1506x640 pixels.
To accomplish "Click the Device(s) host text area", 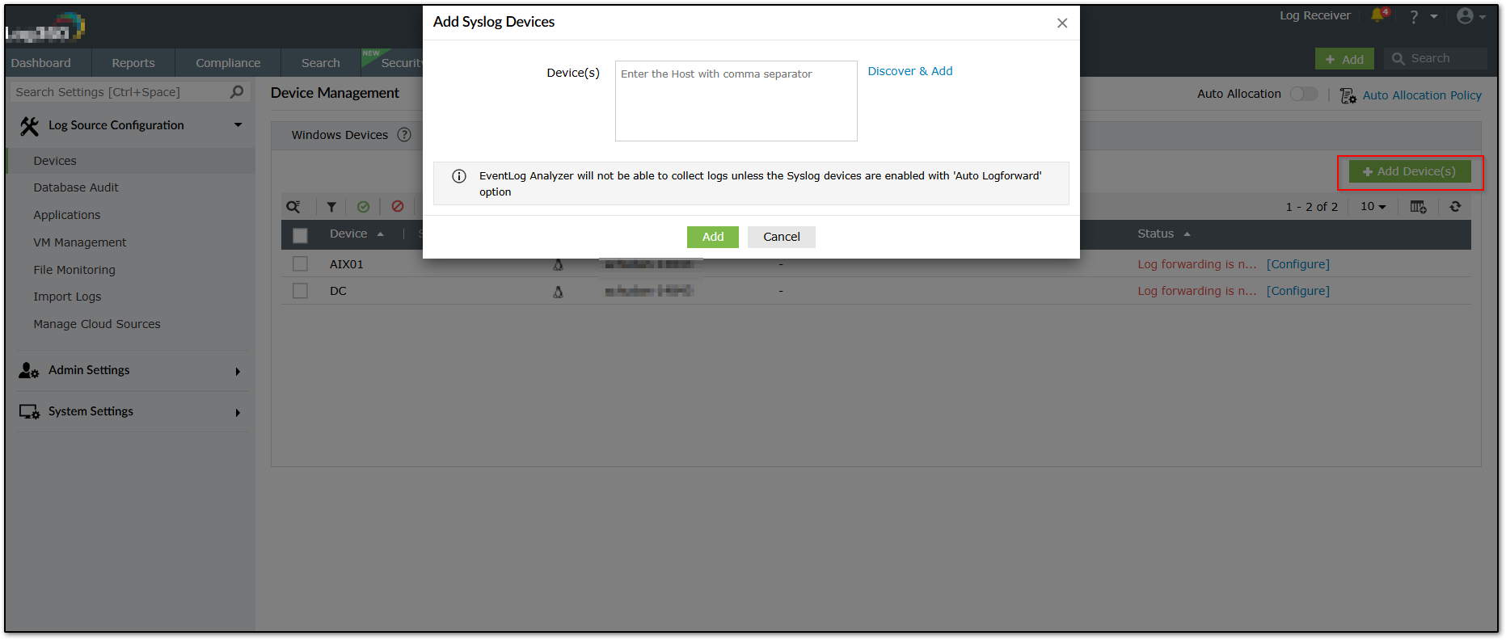I will point(736,101).
